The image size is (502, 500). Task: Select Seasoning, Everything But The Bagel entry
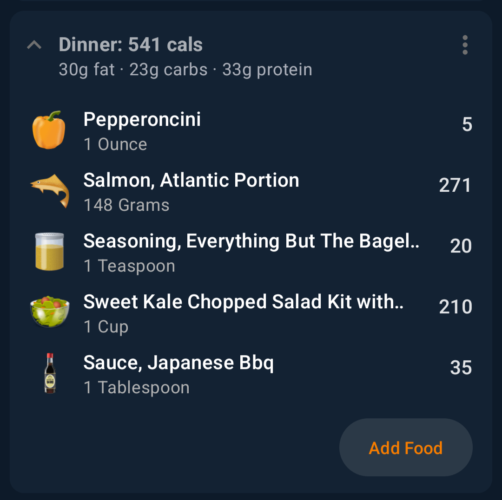click(x=251, y=241)
